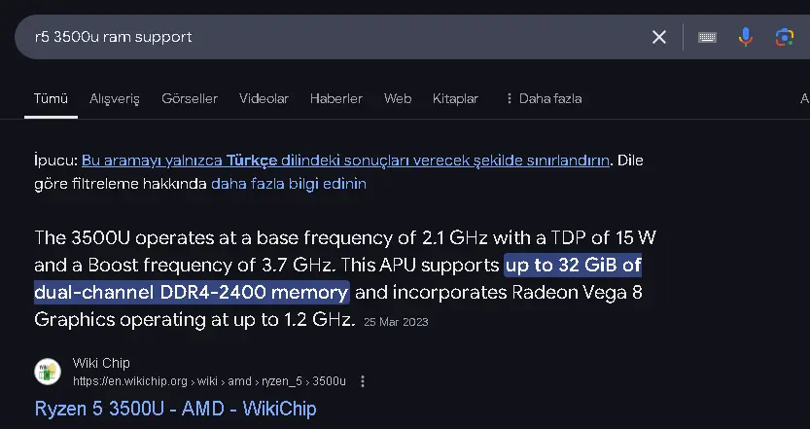Search by image with the Google Lens icon

point(784,37)
